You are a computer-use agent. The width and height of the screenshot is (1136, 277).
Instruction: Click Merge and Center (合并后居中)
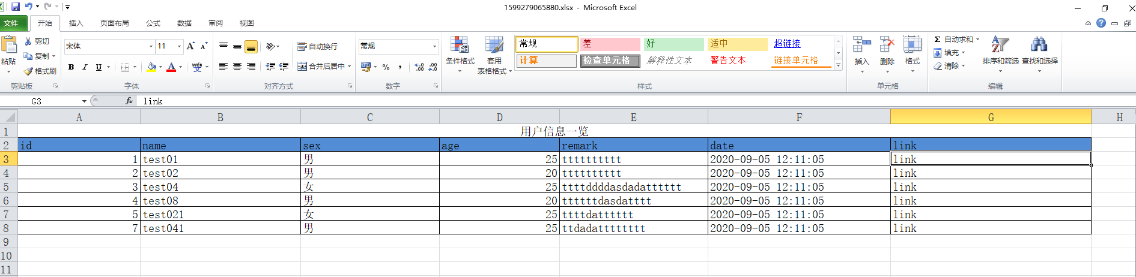(x=321, y=67)
